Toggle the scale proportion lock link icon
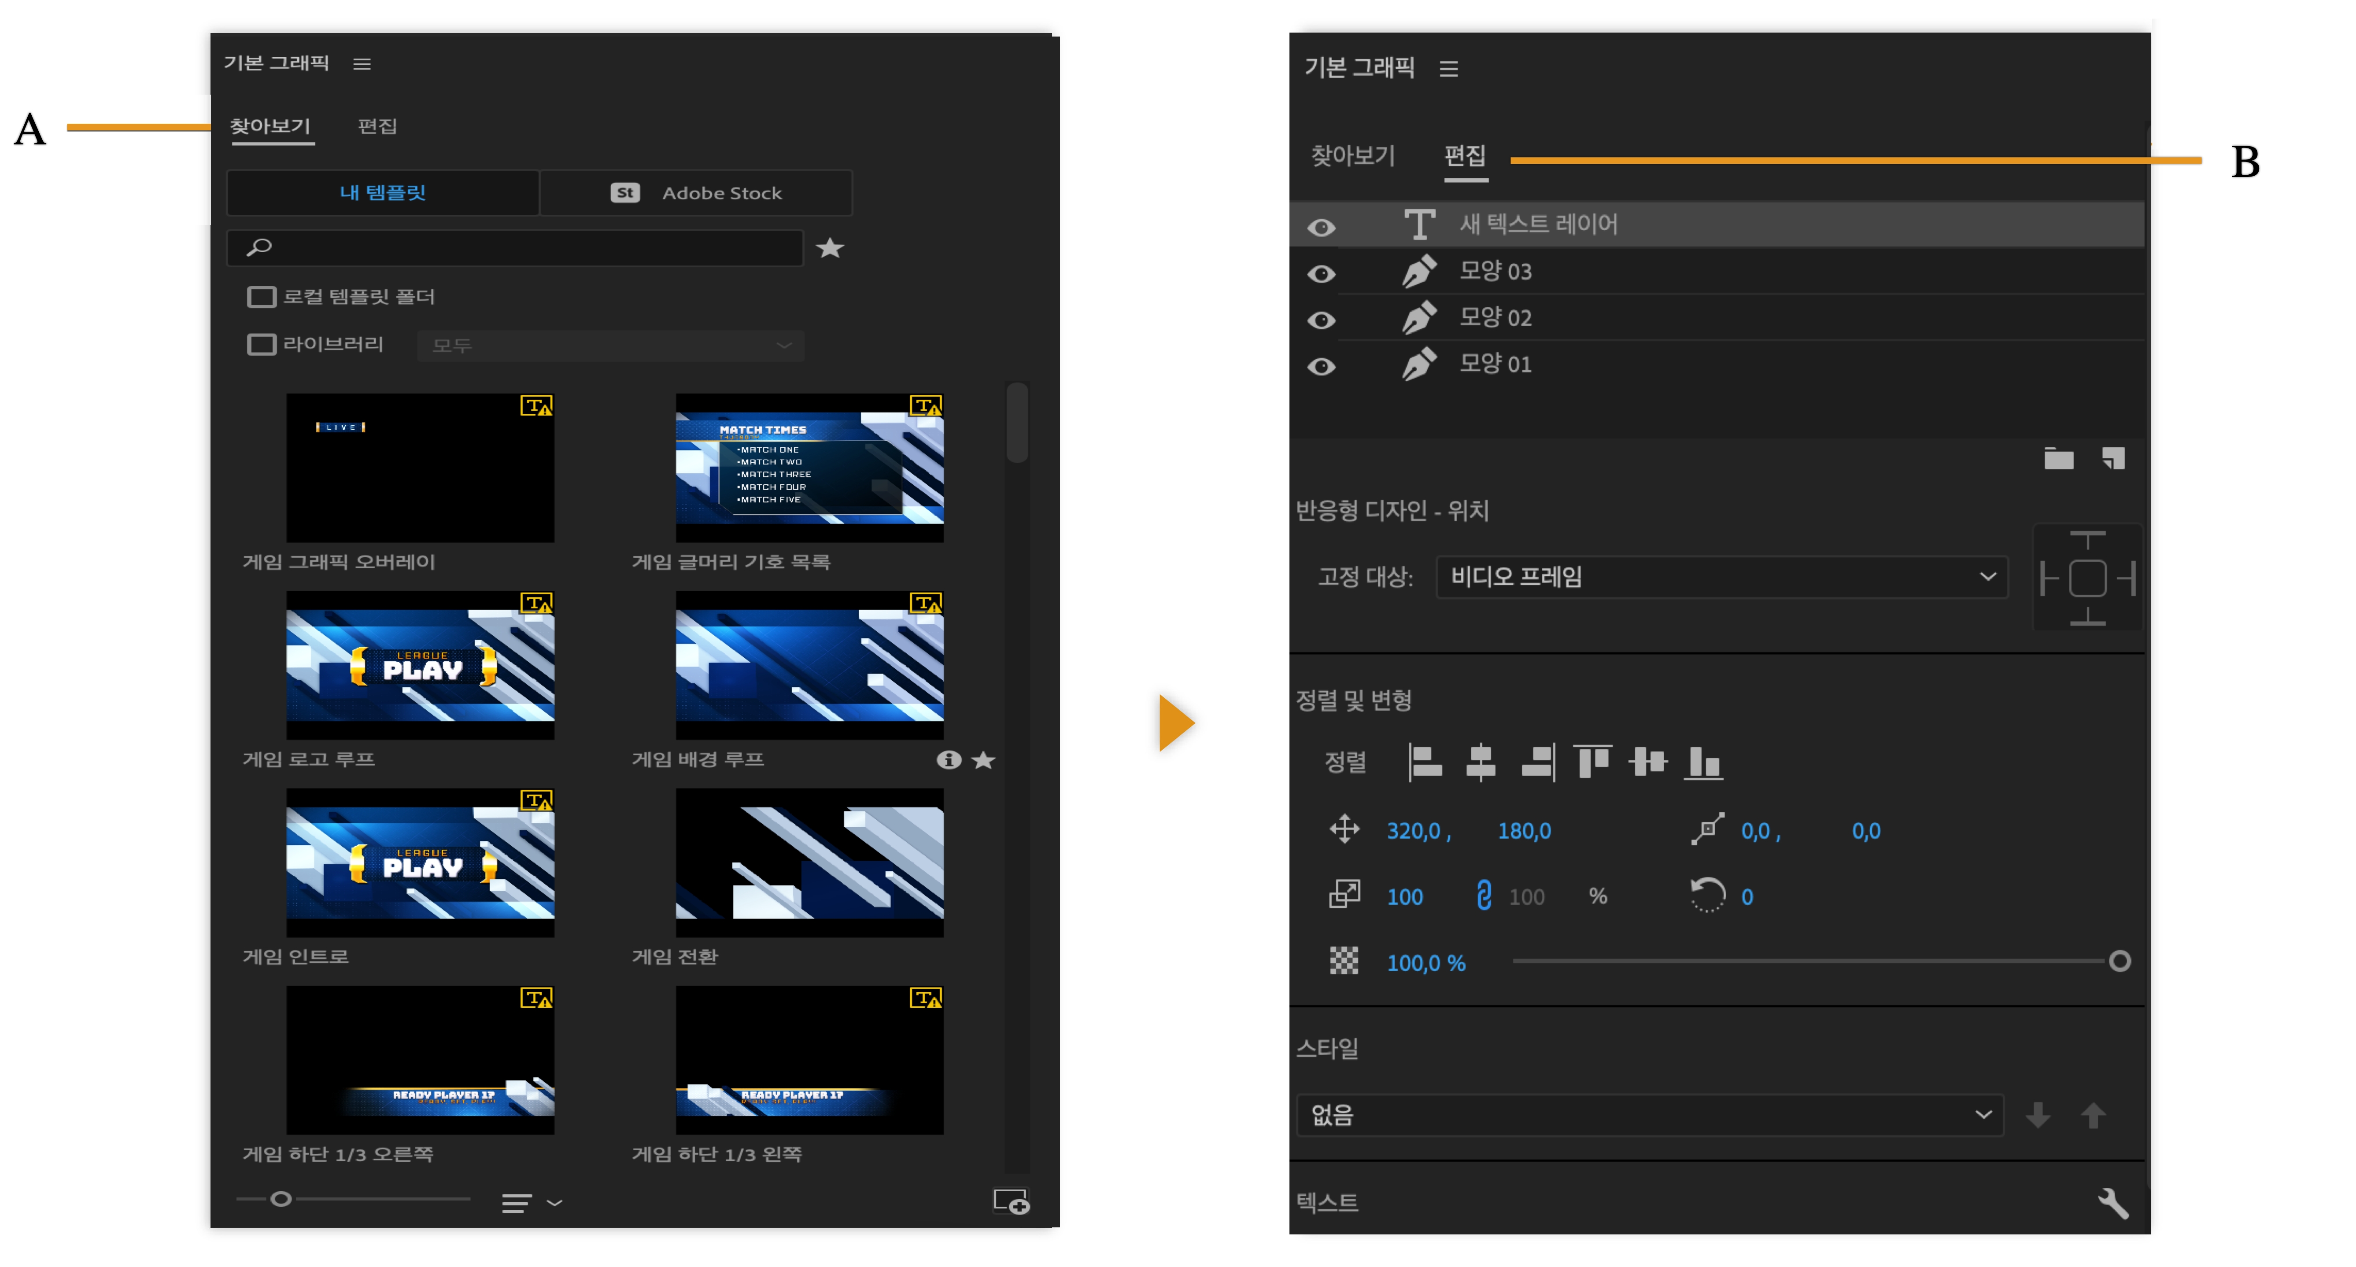Image resolution: width=2356 pixels, height=1267 pixels. coord(1484,895)
